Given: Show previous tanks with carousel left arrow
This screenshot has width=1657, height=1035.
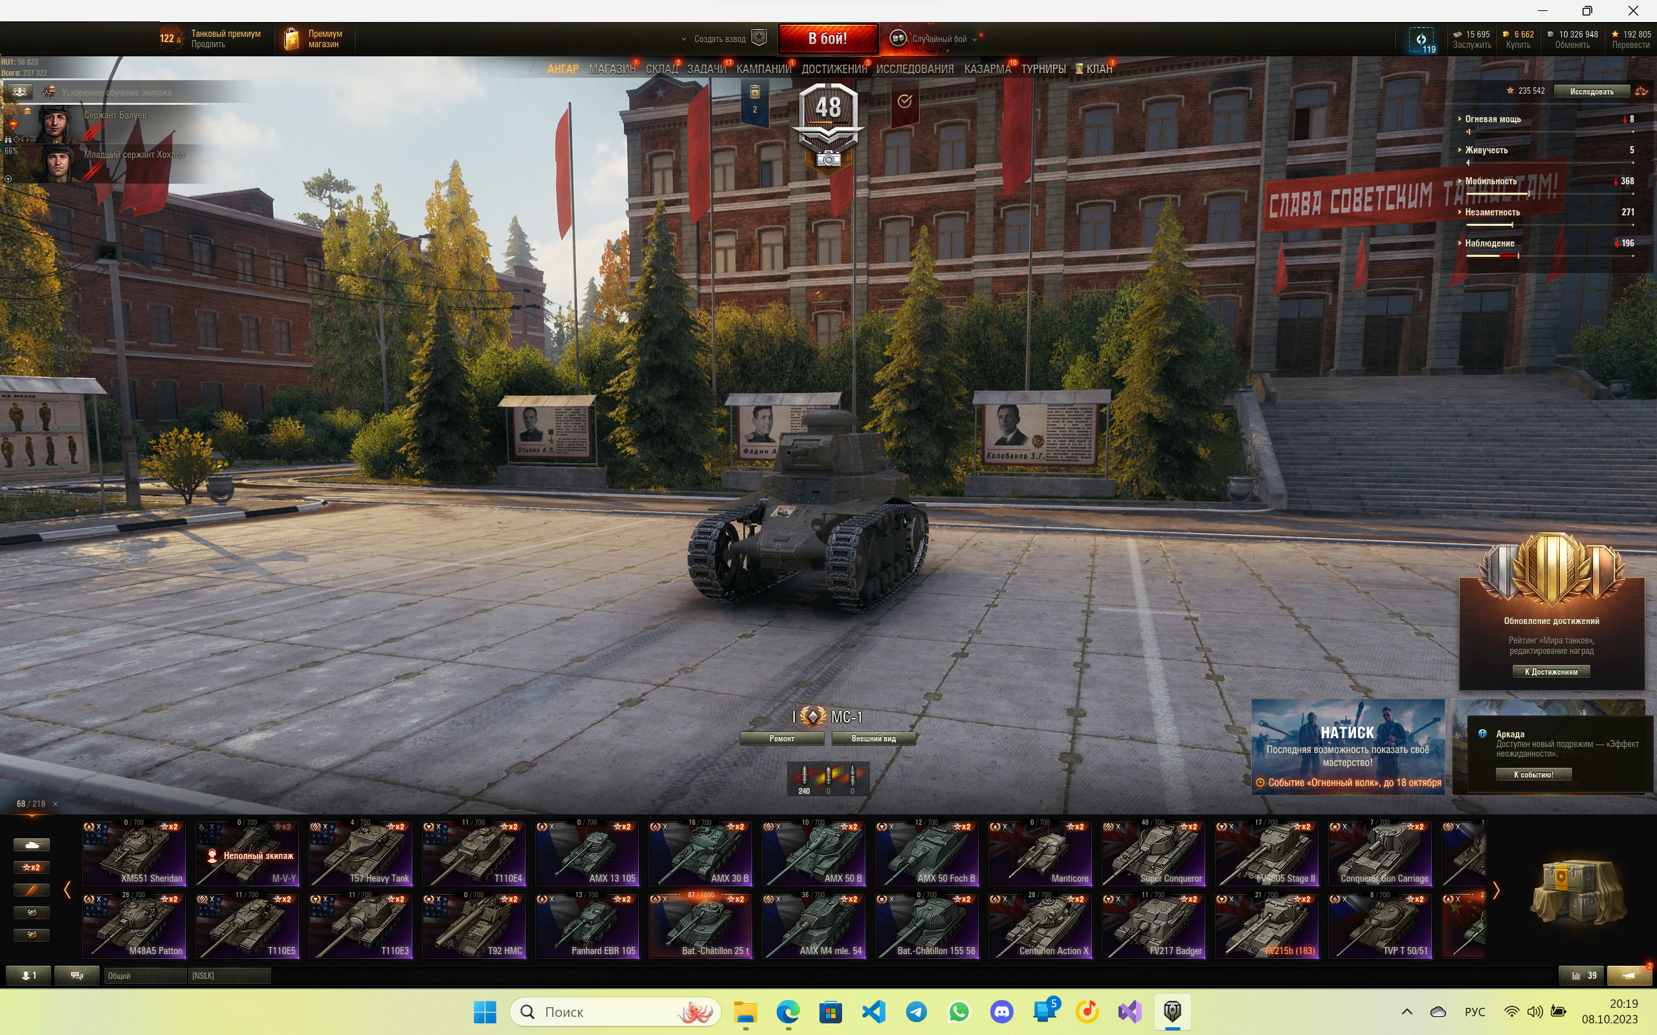Looking at the screenshot, I should pyautogui.click(x=67, y=891).
